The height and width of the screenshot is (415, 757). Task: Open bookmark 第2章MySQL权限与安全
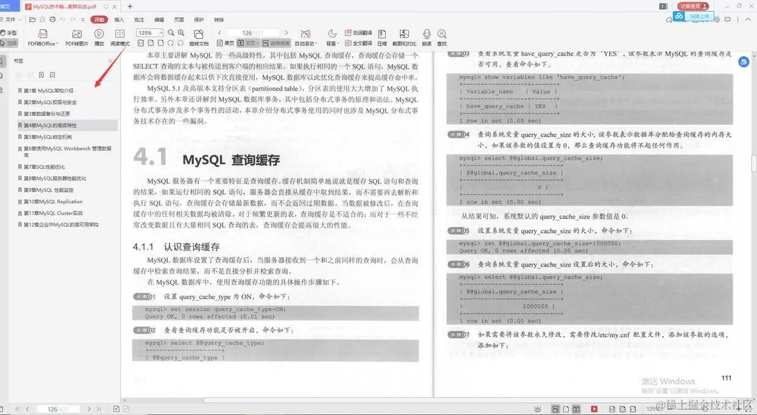pos(50,102)
